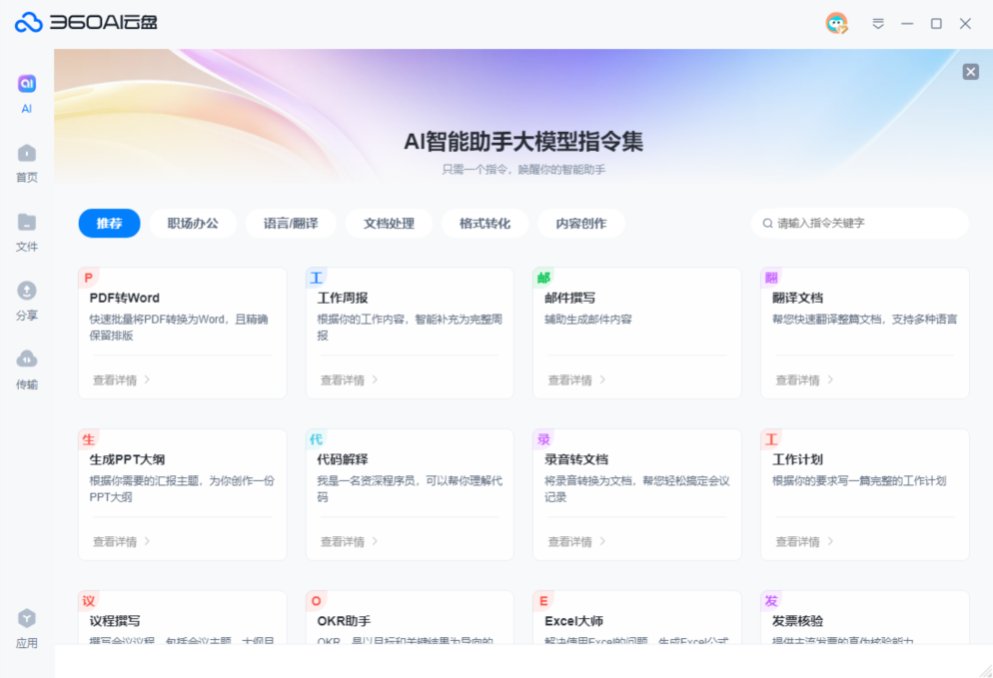Screen dimensions: 993x678
Task: Focus the 请输入指令关键字 search field
Action: 860,224
